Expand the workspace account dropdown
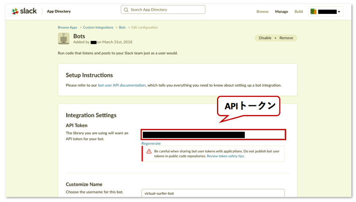The image size is (356, 202). pos(326,11)
